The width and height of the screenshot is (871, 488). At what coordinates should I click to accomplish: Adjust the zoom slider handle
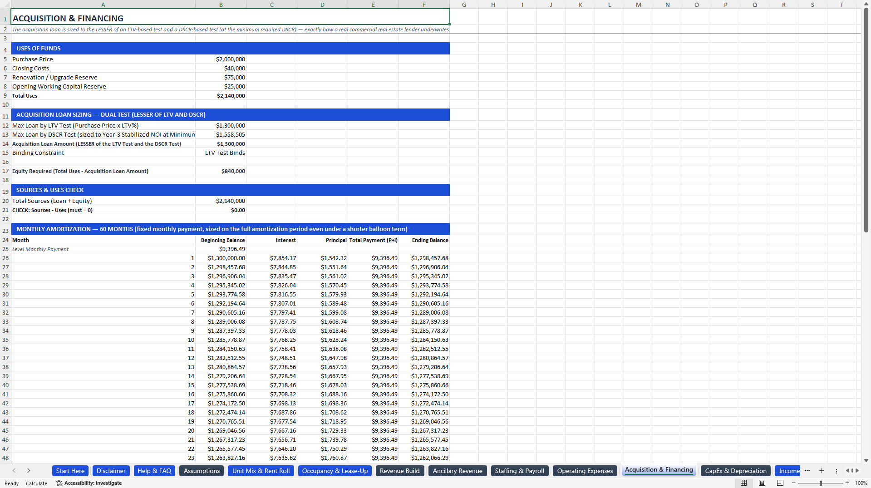coord(821,483)
